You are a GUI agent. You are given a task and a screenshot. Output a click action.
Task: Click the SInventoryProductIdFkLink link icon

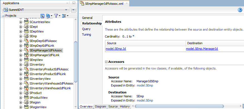coord(26,74)
